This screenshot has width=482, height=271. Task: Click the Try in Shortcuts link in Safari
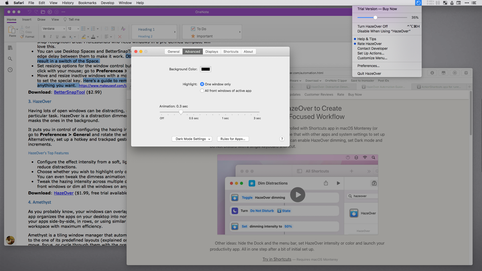277,259
